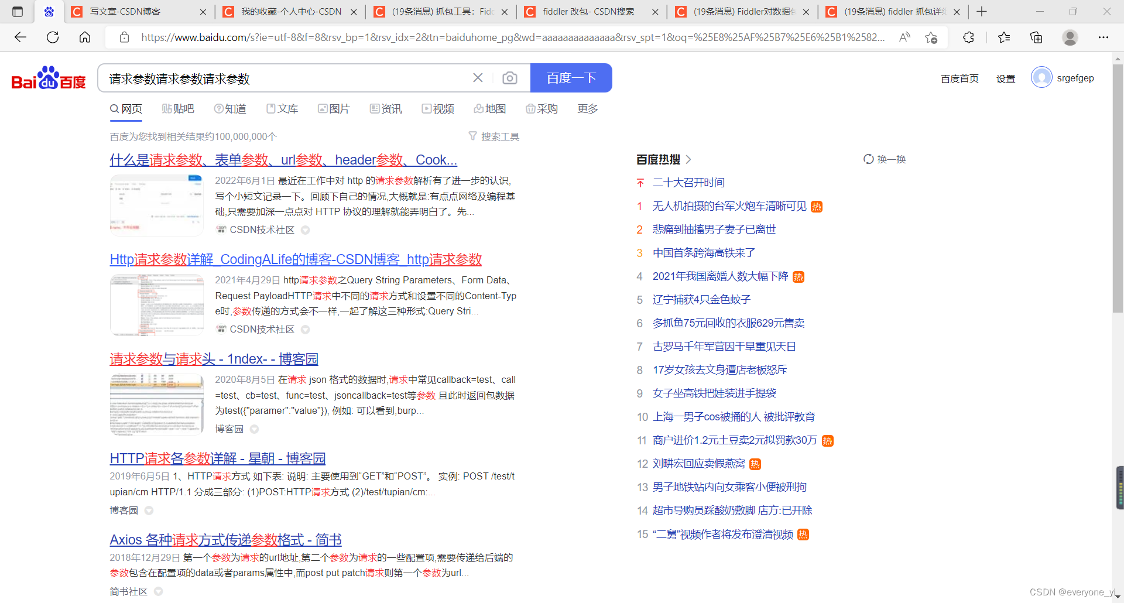The image size is (1124, 603).
Task: Open the 更多 categories menu
Action: pos(588,109)
